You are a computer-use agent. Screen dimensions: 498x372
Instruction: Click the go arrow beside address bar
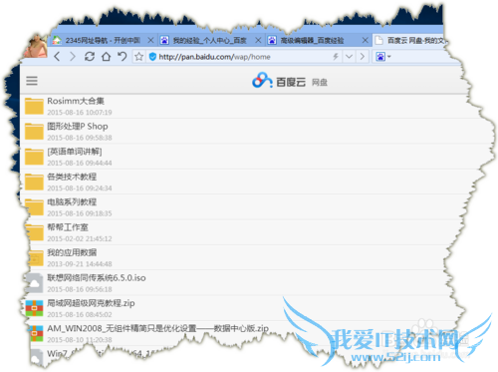point(363,57)
